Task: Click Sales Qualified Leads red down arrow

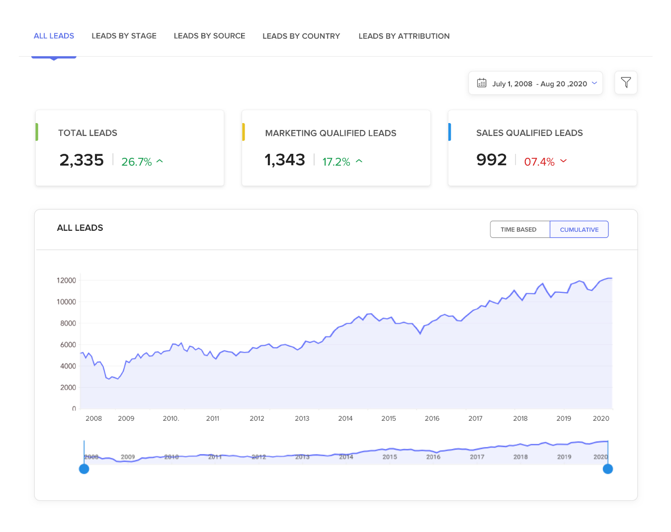Action: pyautogui.click(x=563, y=161)
